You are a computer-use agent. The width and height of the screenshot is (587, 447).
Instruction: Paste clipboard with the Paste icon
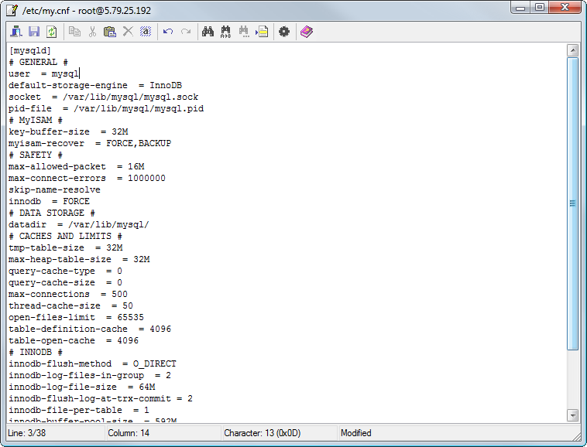pos(110,32)
